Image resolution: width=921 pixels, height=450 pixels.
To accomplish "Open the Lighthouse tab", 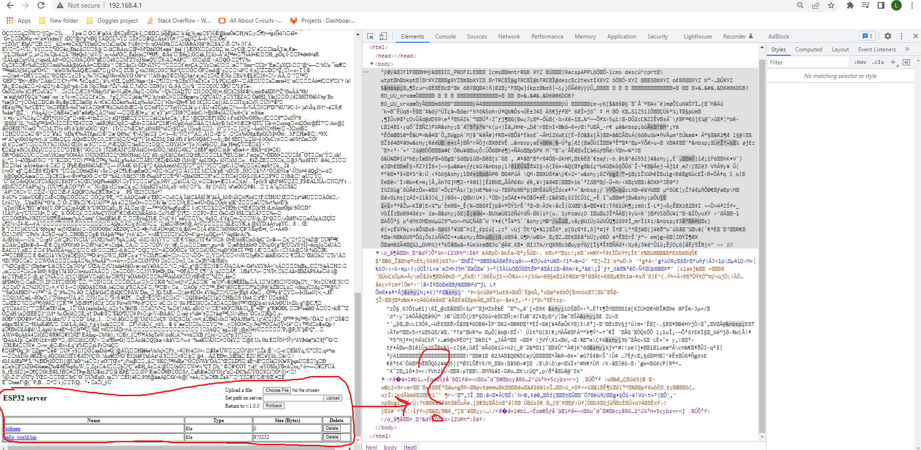I will point(697,37).
